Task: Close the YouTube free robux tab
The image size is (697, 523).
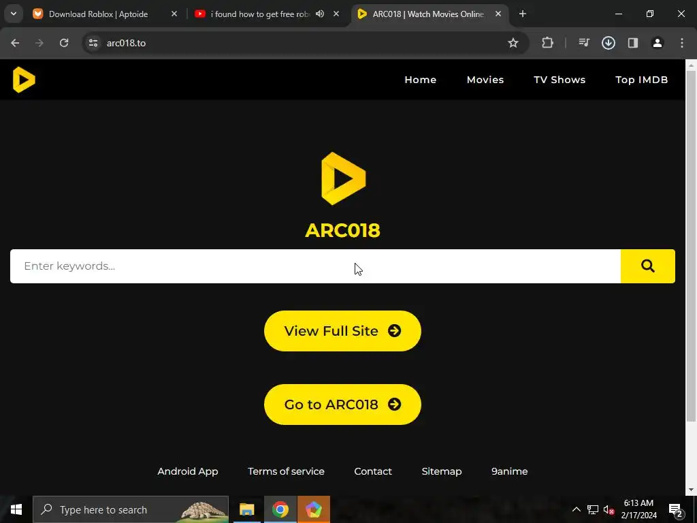Action: 336,14
